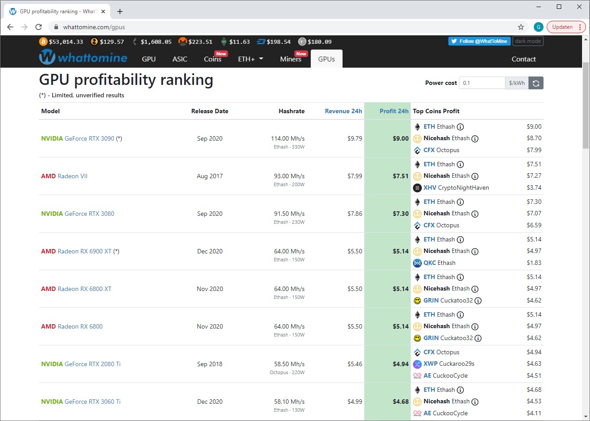The width and height of the screenshot is (590, 421).
Task: Click the Ethereum icon beside $1,608.05
Action: click(134, 42)
